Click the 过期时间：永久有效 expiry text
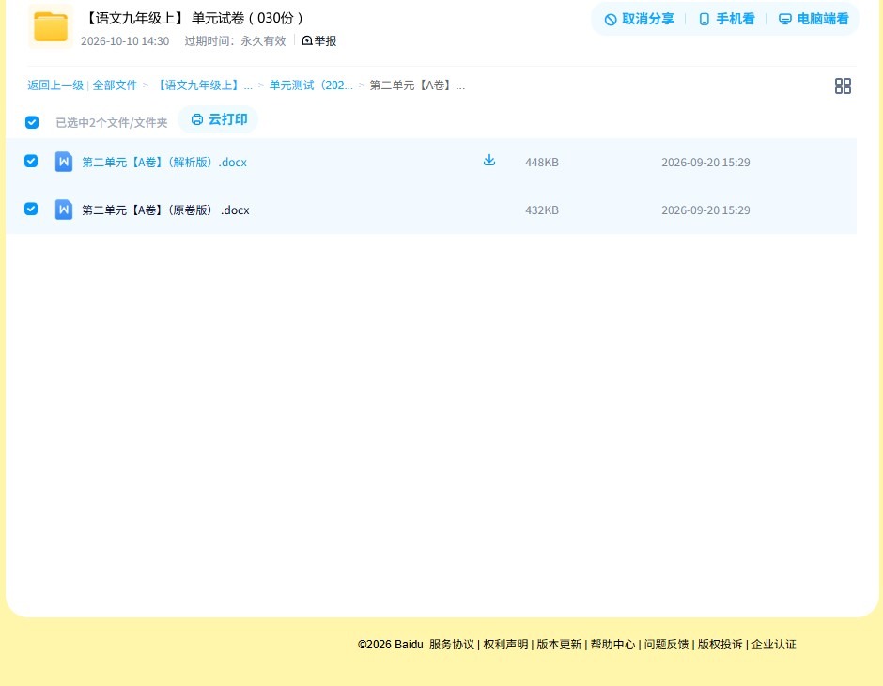The height and width of the screenshot is (686, 883). [x=236, y=41]
